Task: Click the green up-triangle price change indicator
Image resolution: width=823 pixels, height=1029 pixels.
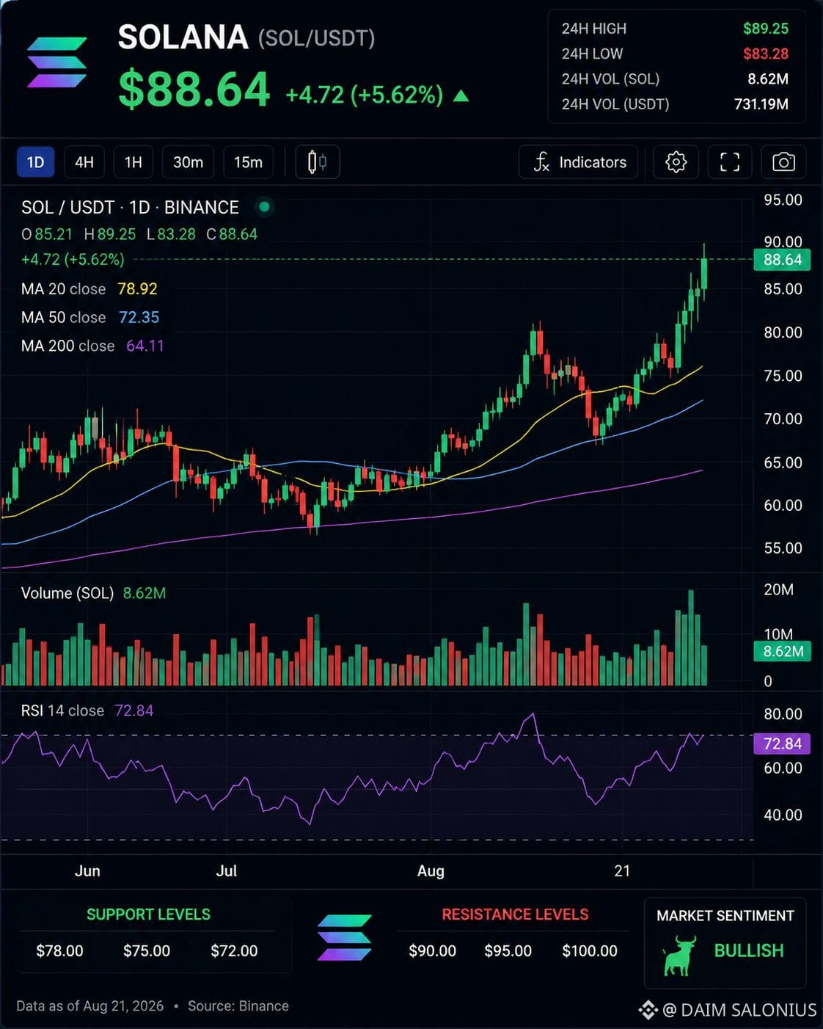Action: click(x=461, y=95)
